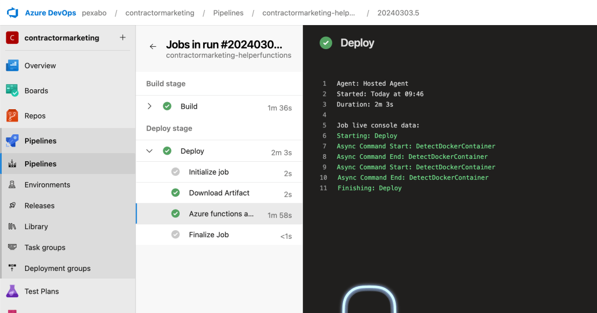The height and width of the screenshot is (313, 597).
Task: Expand the Build job chevron
Action: (149, 106)
